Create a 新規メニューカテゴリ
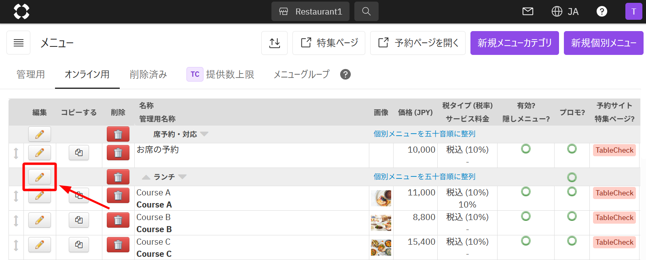The height and width of the screenshot is (260, 646). [x=515, y=43]
